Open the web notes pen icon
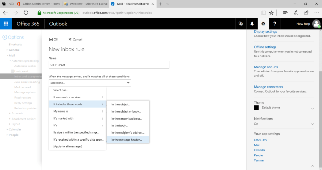Viewport: 322px width, 170px height. point(296,13)
